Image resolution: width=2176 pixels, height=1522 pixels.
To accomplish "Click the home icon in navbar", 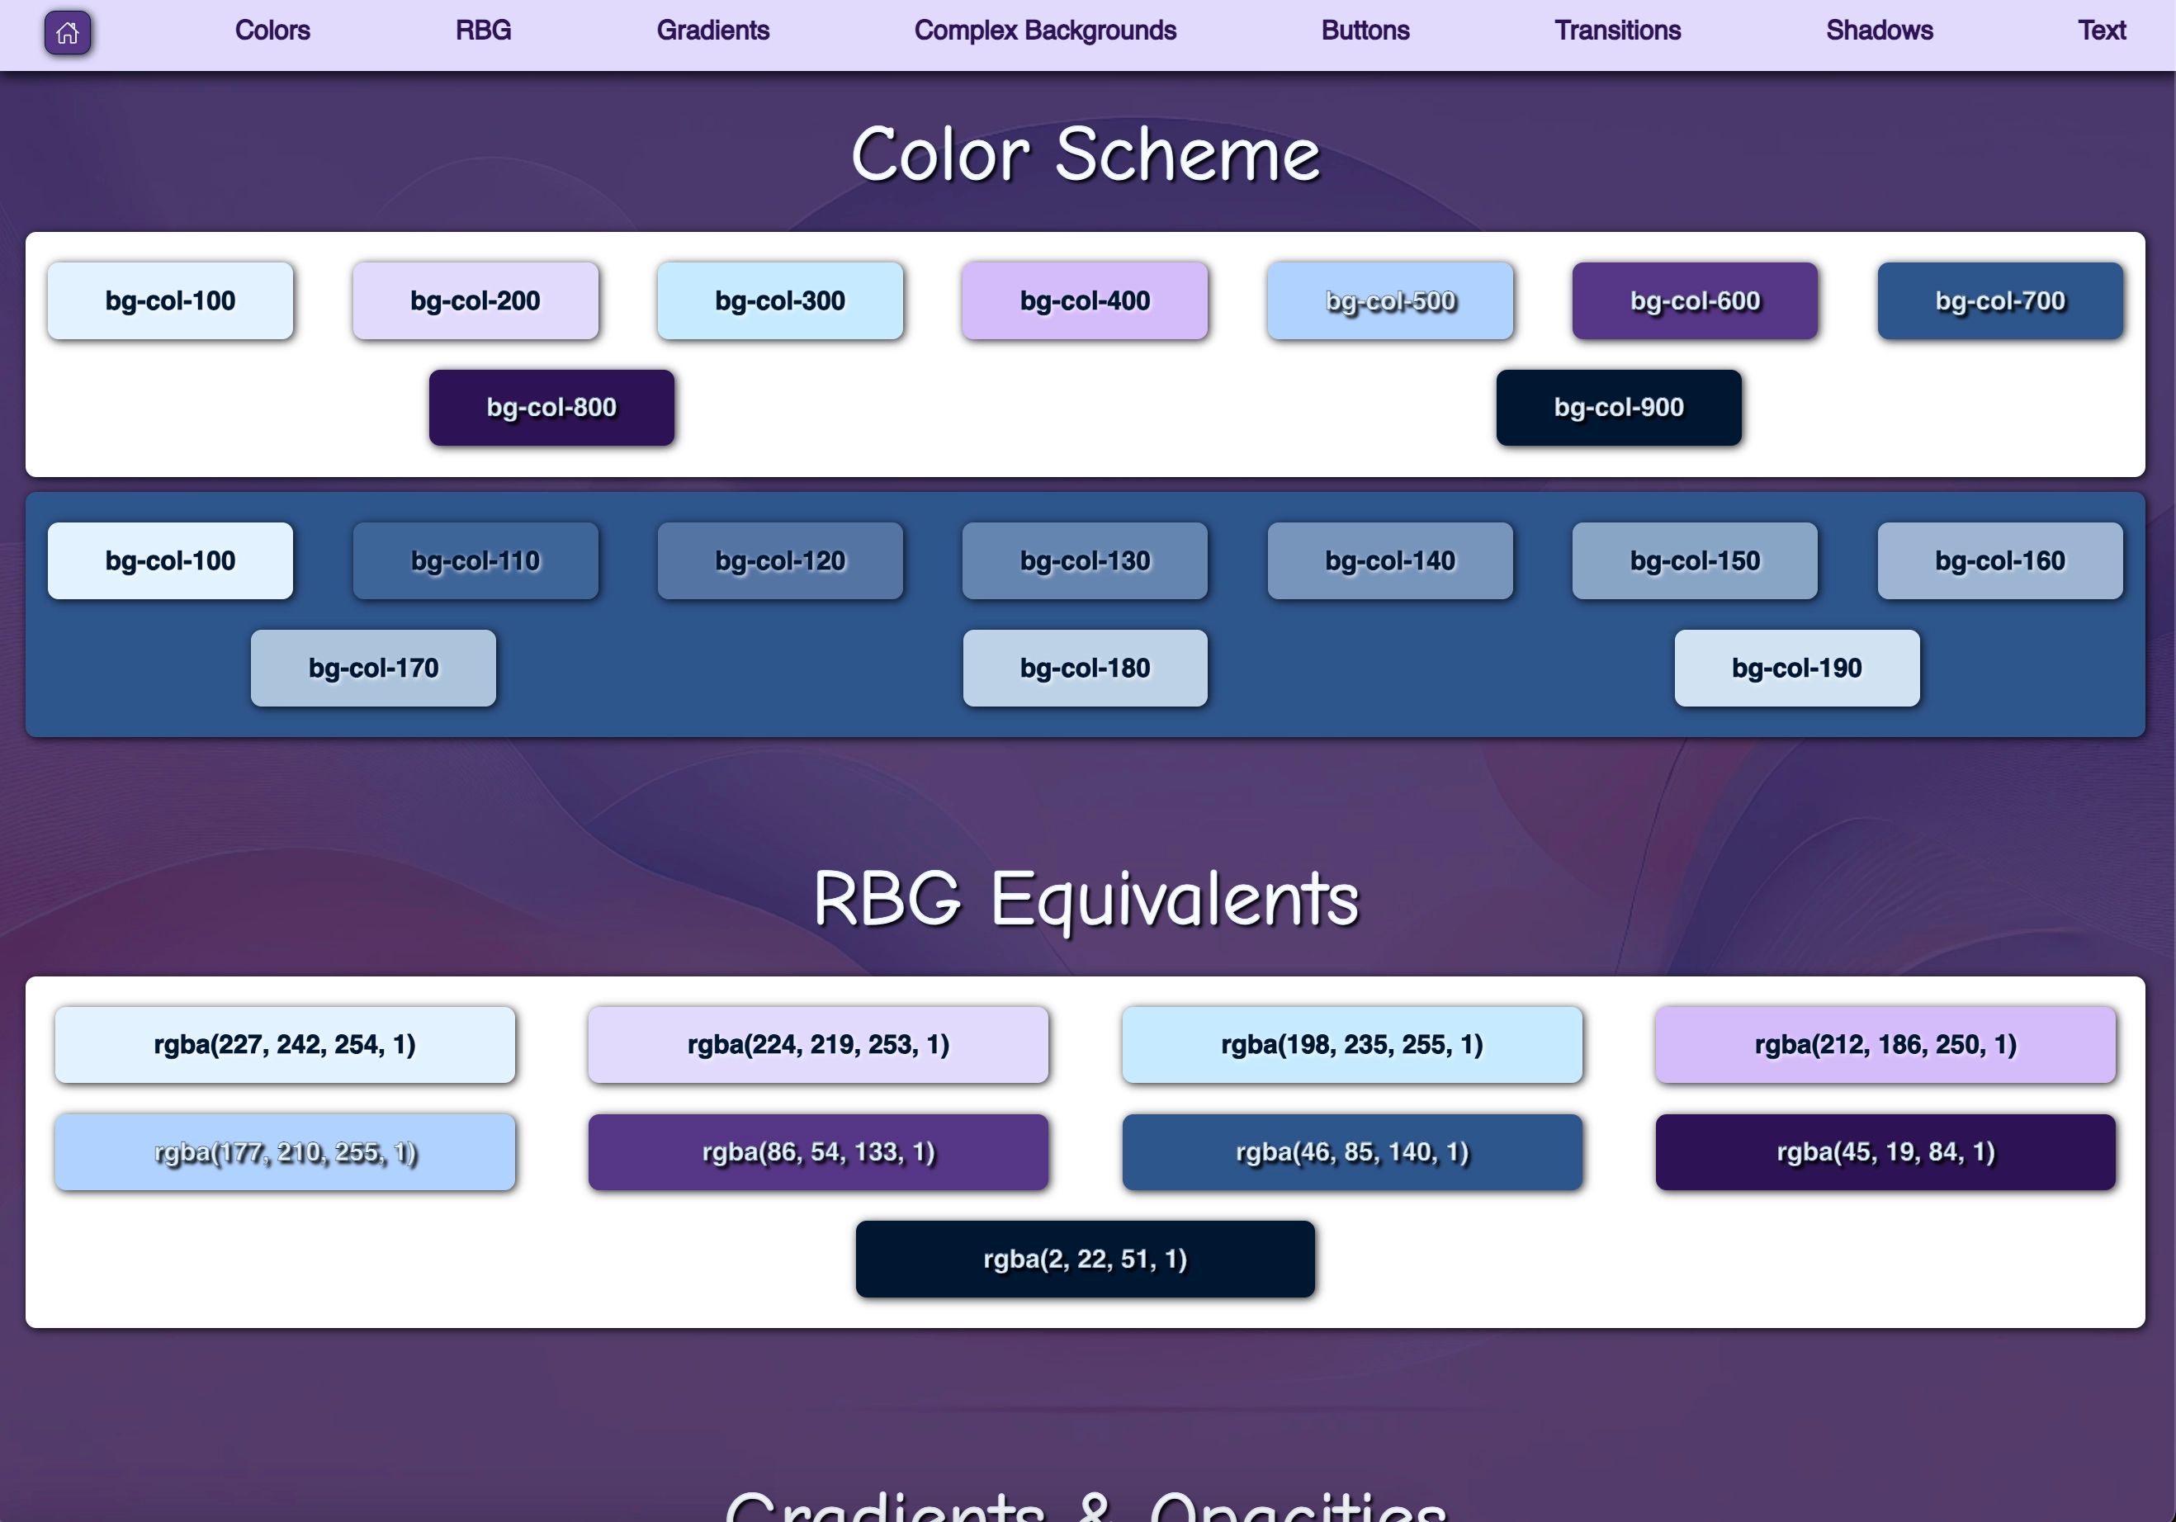I will 68,33.
